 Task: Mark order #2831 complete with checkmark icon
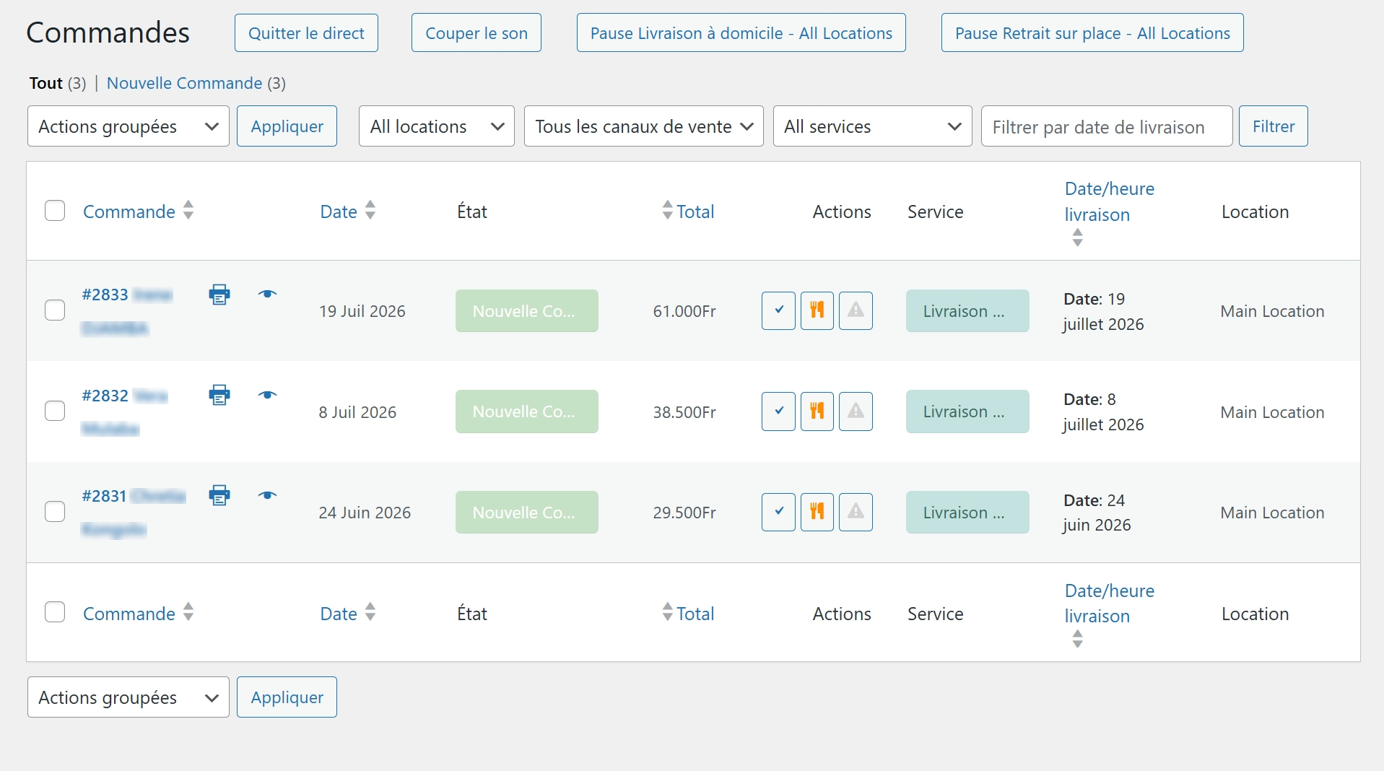point(778,512)
